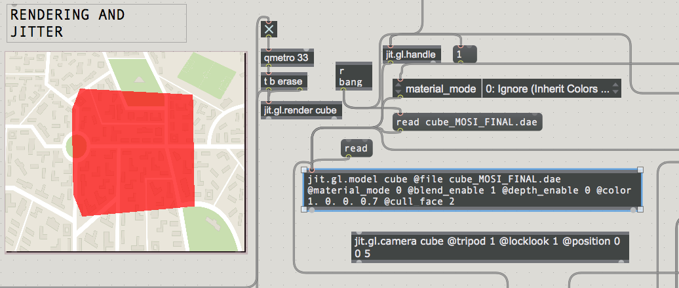Click the RENDERING AND JITTER comment
The height and width of the screenshot is (288, 679).
(x=96, y=23)
